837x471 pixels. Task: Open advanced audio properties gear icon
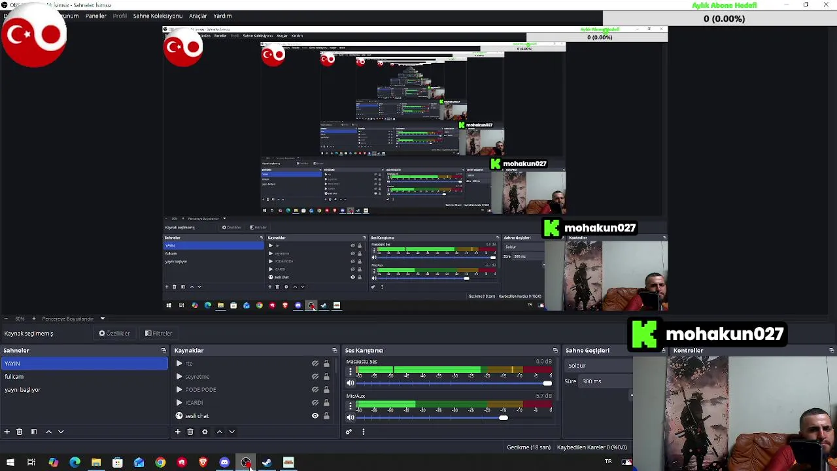point(349,432)
